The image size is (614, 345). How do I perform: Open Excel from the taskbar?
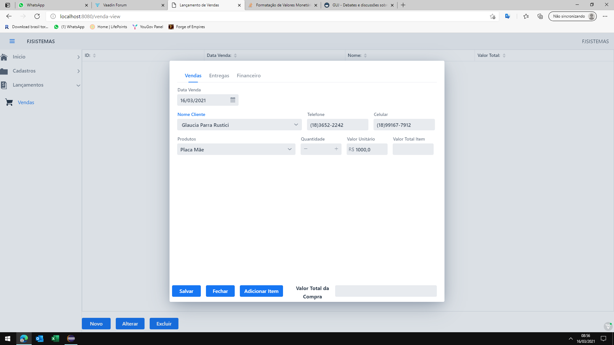pyautogui.click(x=55, y=338)
